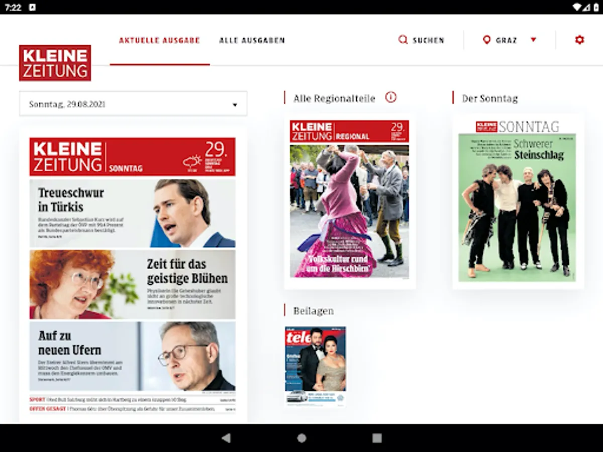Open settings gear icon
The height and width of the screenshot is (452, 603).
pos(579,40)
